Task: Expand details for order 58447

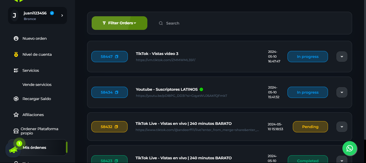Action: point(342,57)
